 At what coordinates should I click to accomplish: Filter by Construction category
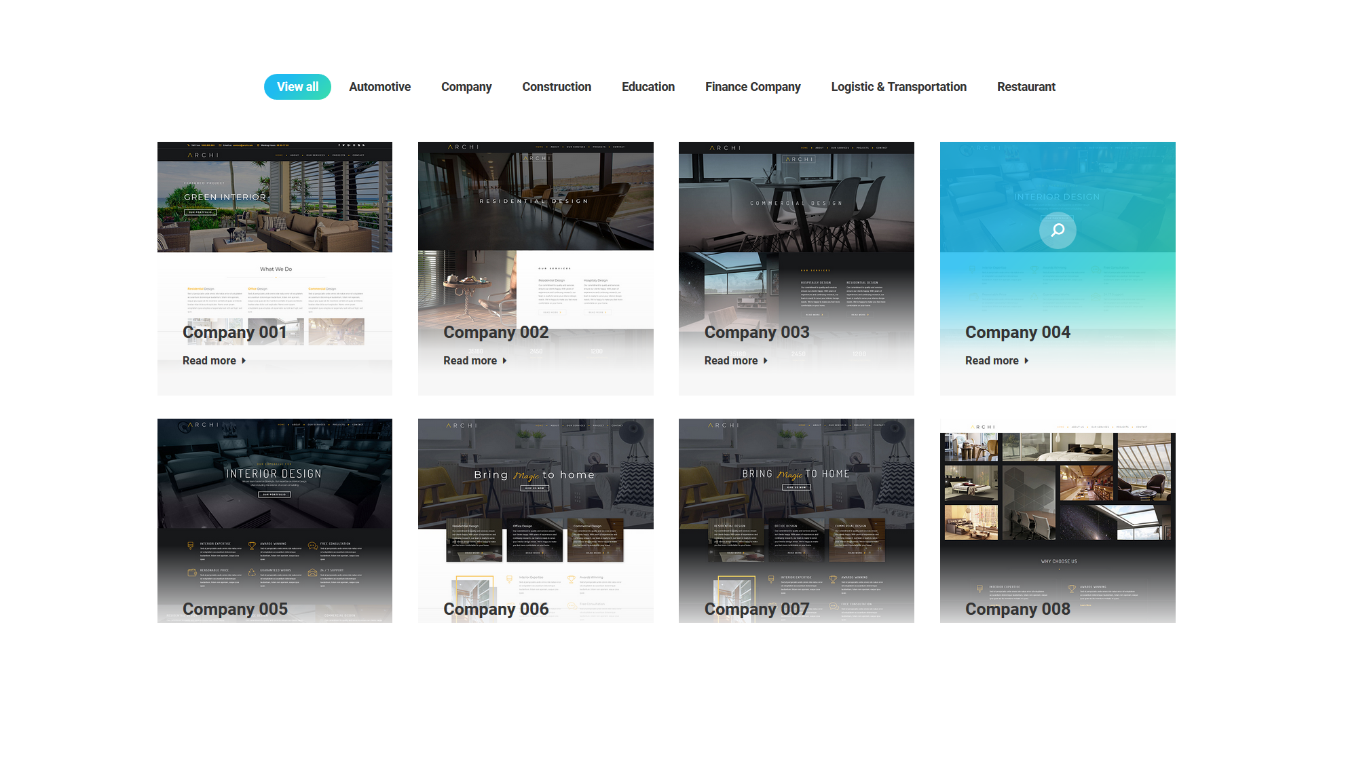click(x=557, y=87)
